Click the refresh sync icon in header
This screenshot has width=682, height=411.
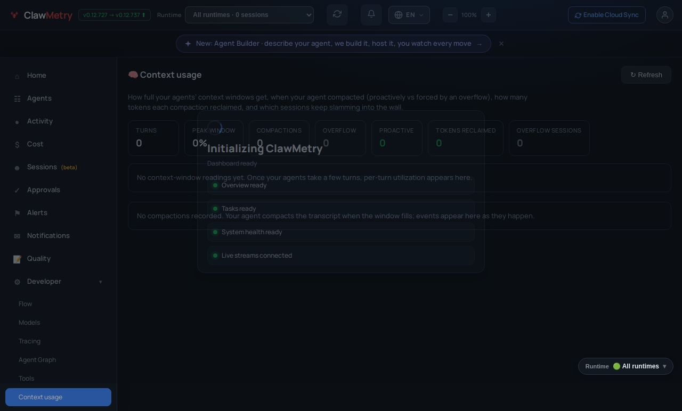(337, 14)
